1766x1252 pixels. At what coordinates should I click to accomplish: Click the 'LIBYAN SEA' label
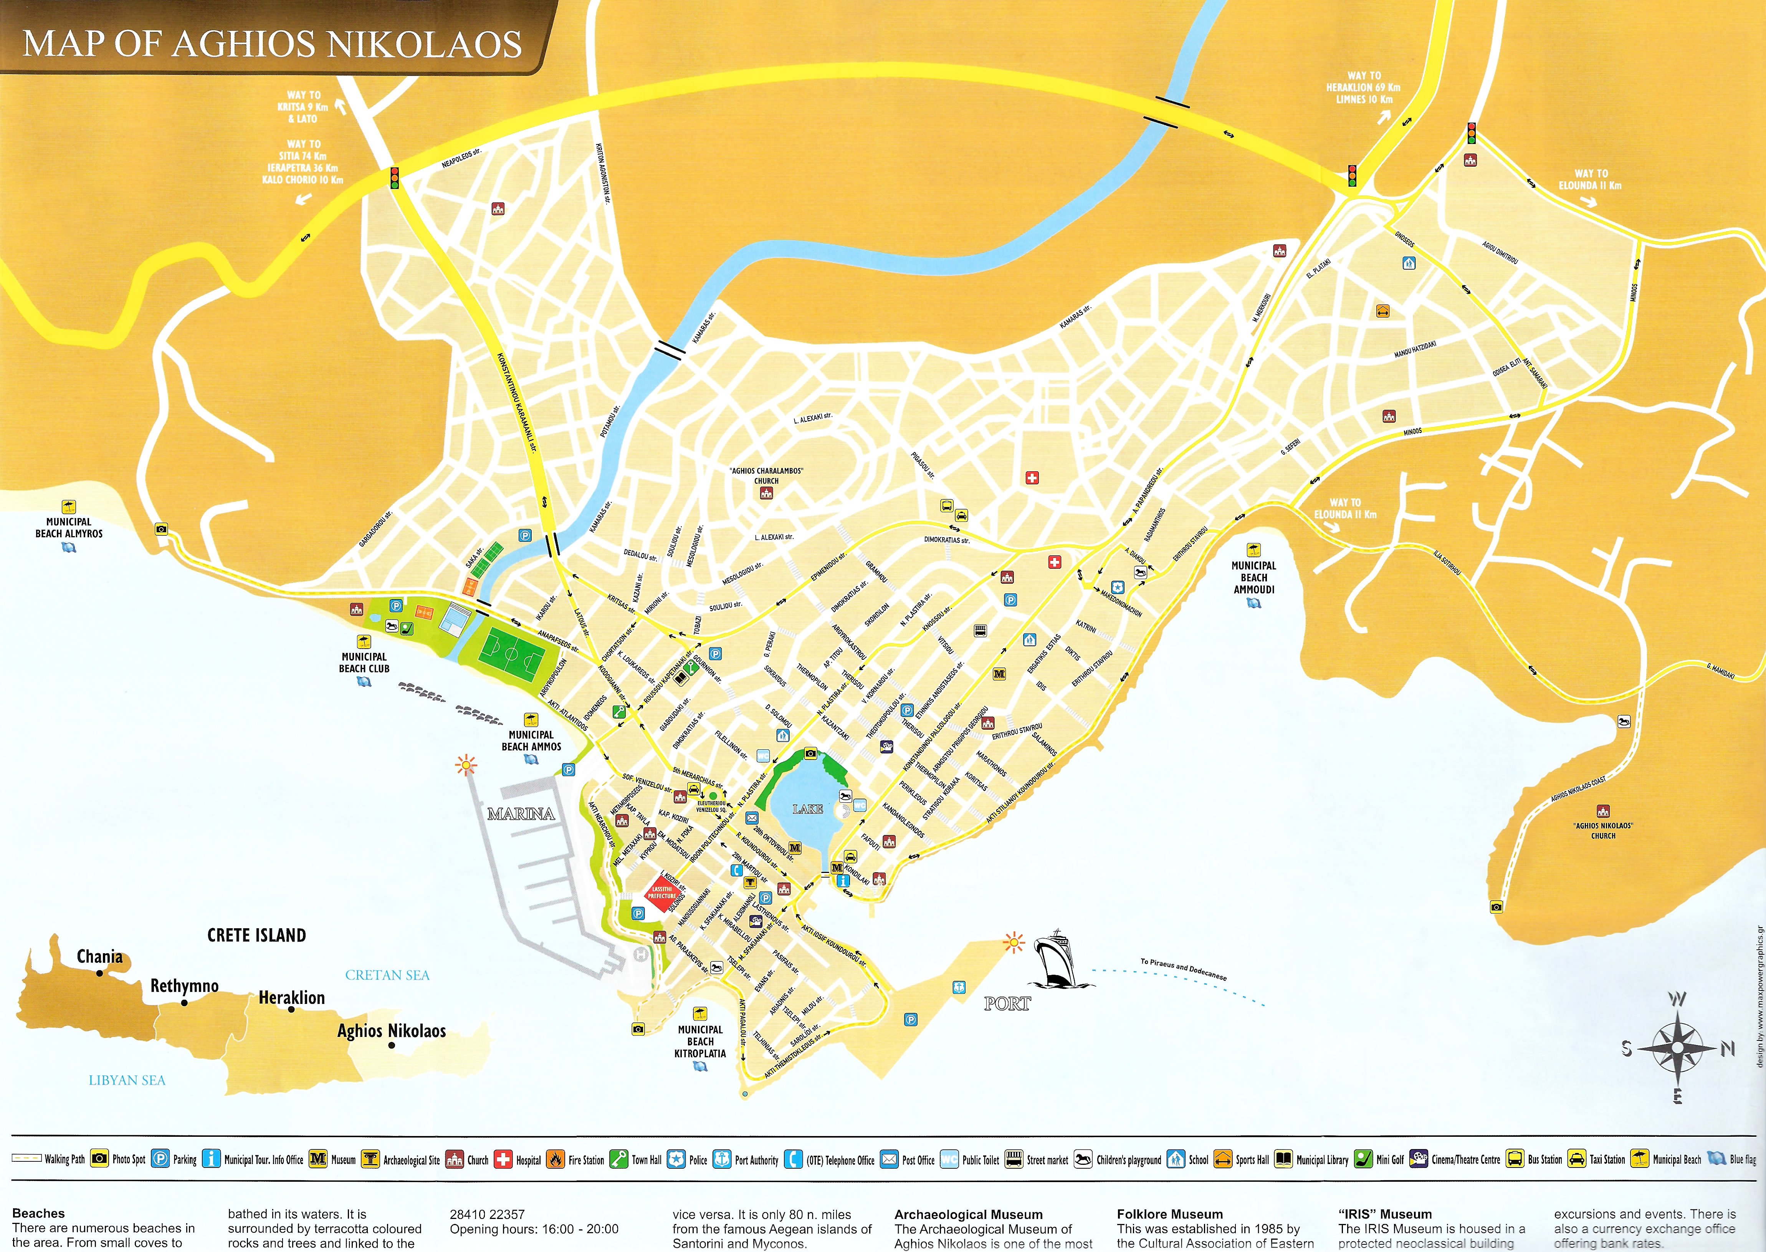127,1080
